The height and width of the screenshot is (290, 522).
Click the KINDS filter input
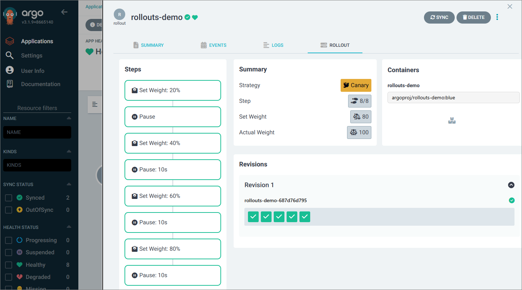(37, 165)
